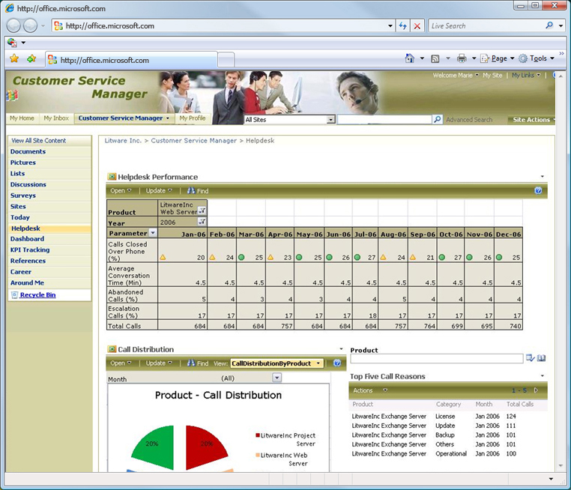Screen dimensions: 571x490
Task: Open Help icon on Helpdesk Performance toolbar
Action: pyautogui.click(x=538, y=191)
